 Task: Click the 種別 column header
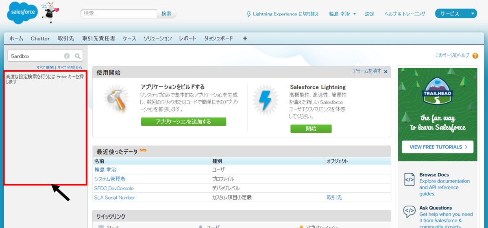click(x=217, y=161)
